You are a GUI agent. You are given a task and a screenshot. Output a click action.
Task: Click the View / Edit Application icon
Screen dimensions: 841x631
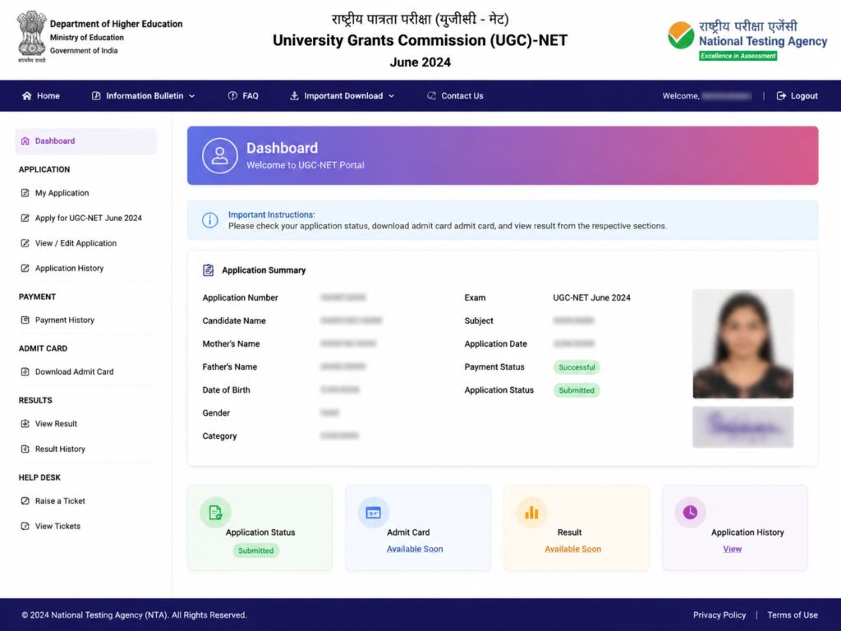tap(25, 243)
